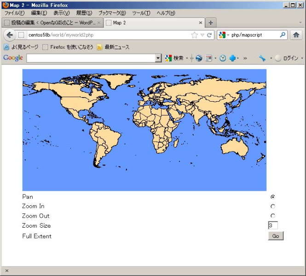Image resolution: width=306 pixels, height=276 pixels.
Task: Click the Google toolbar 検索 button
Action: 174,58
